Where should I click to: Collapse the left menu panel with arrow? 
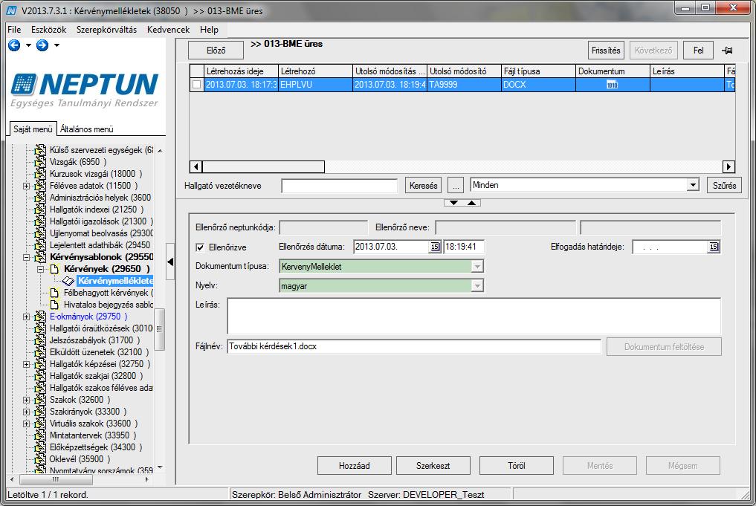(x=170, y=262)
